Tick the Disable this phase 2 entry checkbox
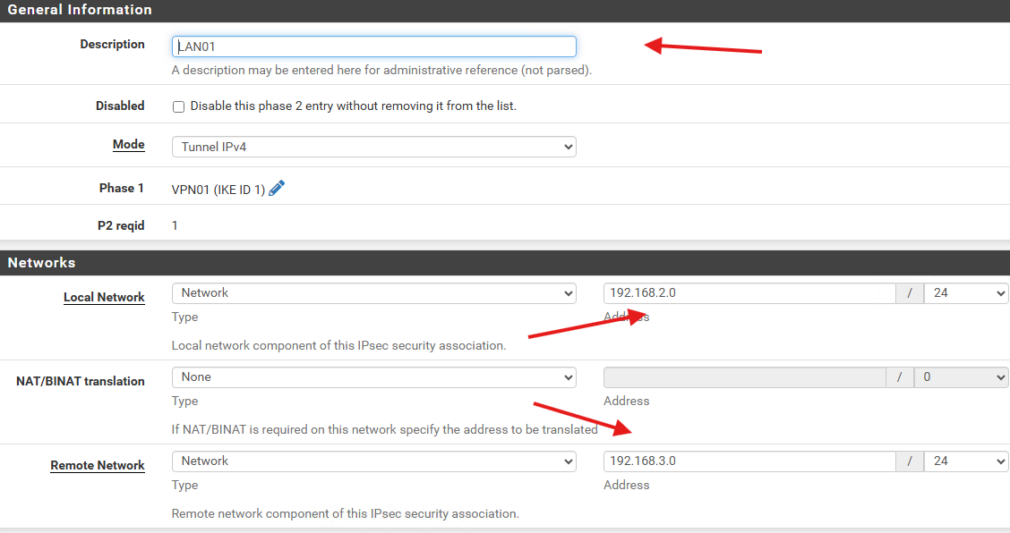Viewport: 1010px width, 533px height. point(178,106)
